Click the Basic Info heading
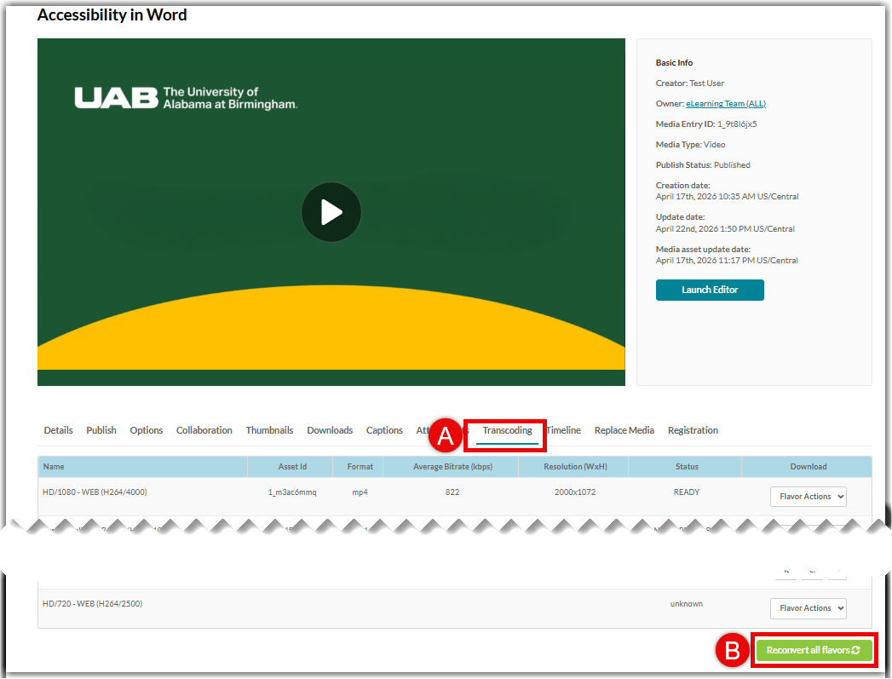Screen dimensions: 892x679 [x=674, y=62]
